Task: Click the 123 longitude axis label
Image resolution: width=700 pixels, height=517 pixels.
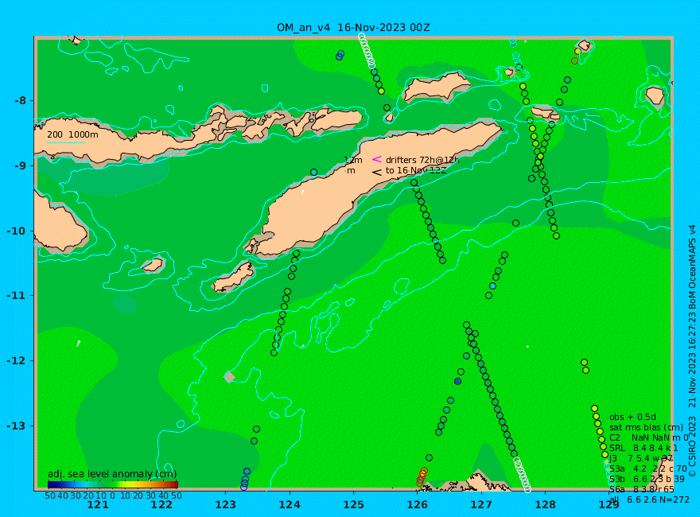Action: coord(225,505)
